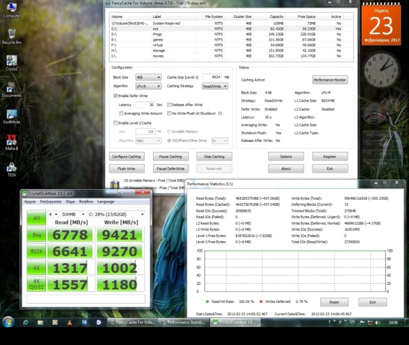Check No Write-Flush At Shutdown
The image size is (409, 345).
point(169,113)
